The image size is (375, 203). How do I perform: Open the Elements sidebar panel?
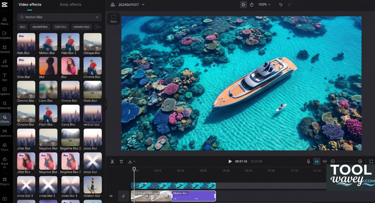click(x=5, y=49)
